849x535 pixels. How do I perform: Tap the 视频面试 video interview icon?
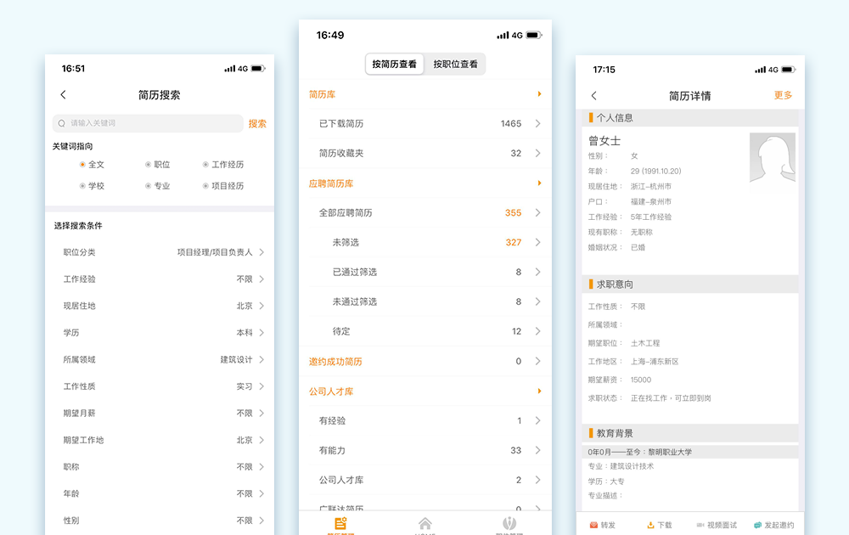(700, 525)
